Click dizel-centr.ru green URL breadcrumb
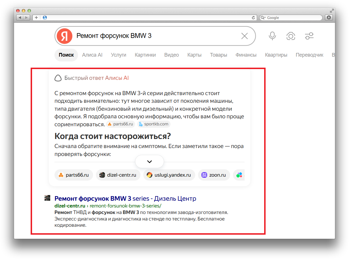Screen dimensions: 349x259 click(x=108, y=206)
